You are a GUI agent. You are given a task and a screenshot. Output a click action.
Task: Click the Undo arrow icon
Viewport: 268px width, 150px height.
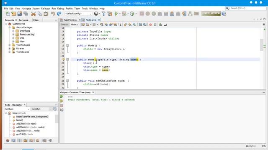(x=53, y=14)
